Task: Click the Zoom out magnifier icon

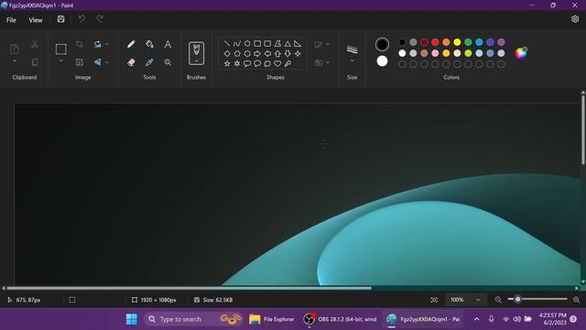Action: (x=498, y=300)
